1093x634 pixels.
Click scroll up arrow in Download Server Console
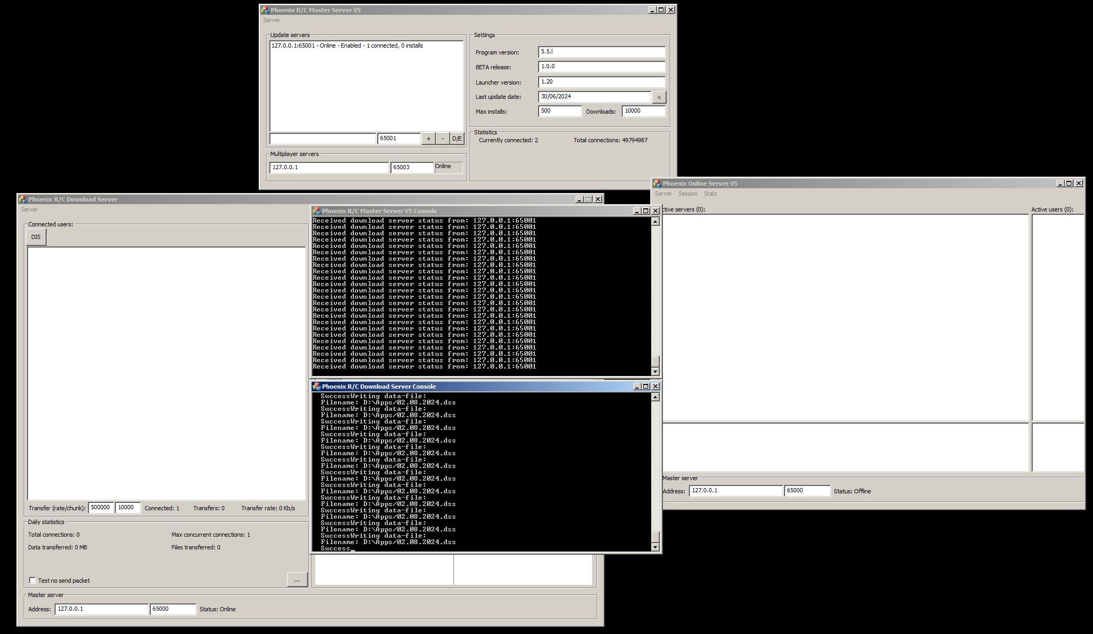pyautogui.click(x=655, y=397)
